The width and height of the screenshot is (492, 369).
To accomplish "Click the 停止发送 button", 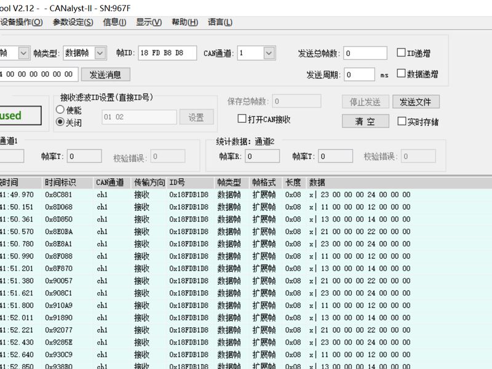I will coord(365,101).
